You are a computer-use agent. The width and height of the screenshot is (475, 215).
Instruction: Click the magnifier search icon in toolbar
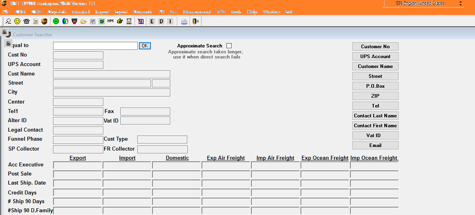[x=8, y=21]
